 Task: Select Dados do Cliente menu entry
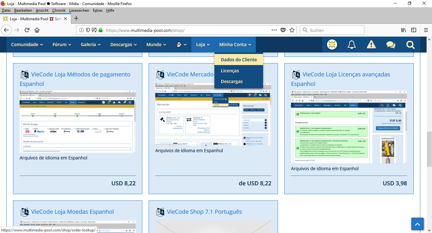[x=239, y=60]
